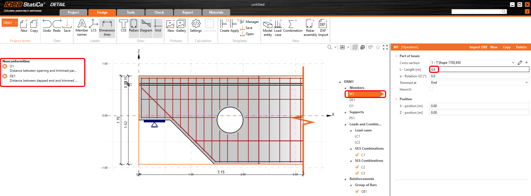Switch to the Check tab
This screenshot has height=196, width=531.
(159, 12)
